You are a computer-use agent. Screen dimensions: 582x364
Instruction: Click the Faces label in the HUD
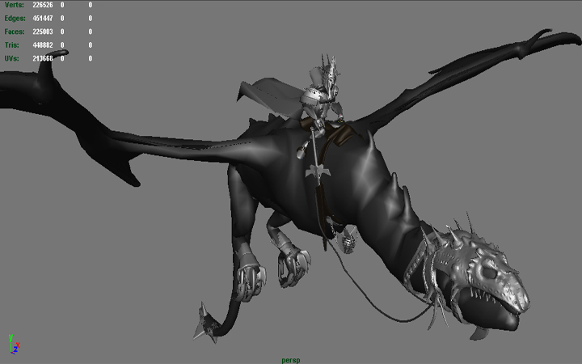pos(15,32)
